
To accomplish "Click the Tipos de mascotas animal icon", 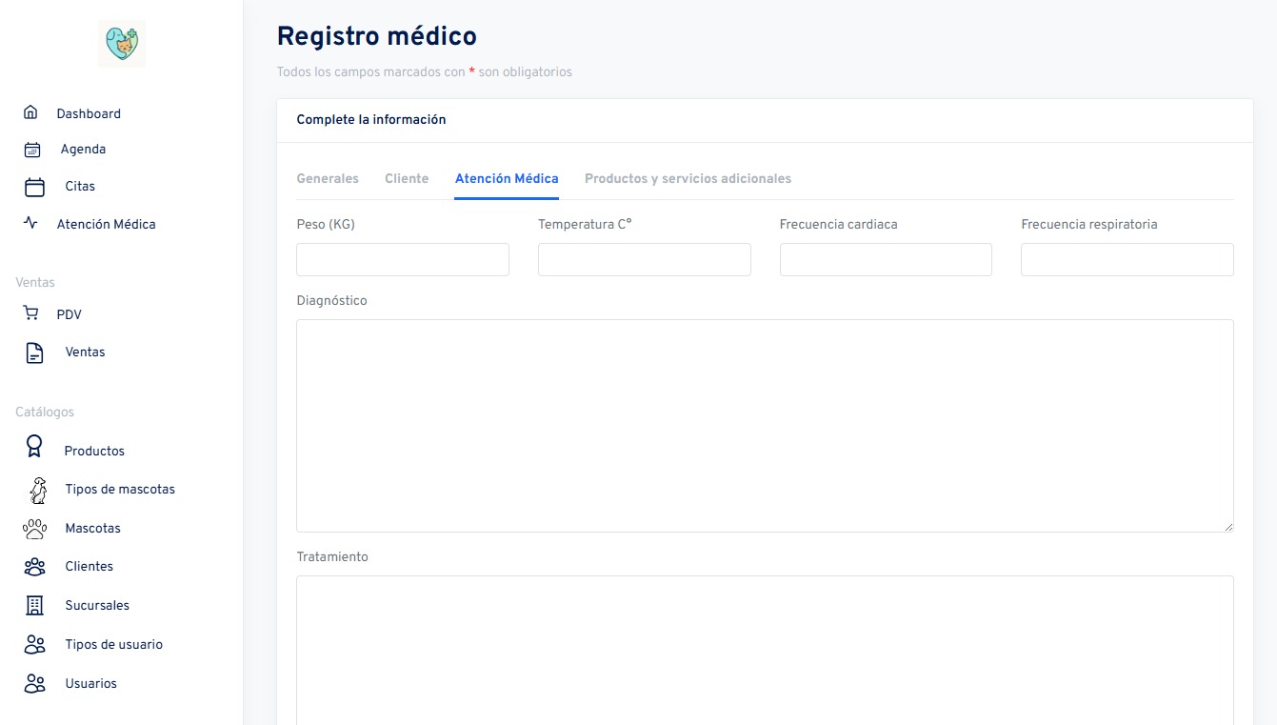I will [x=37, y=490].
